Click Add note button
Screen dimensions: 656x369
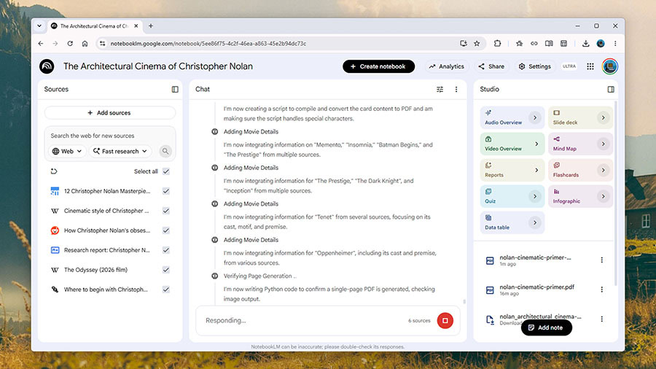click(x=547, y=327)
